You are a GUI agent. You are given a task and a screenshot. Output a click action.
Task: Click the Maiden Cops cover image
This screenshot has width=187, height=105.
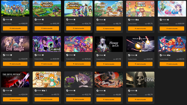172,44
